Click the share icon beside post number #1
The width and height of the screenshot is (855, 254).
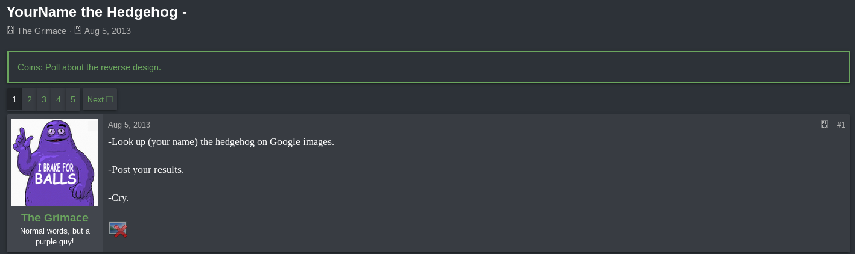[825, 125]
